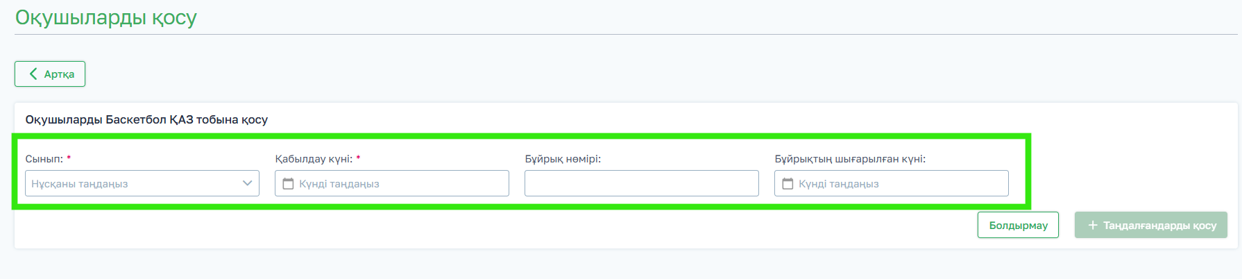Click the Қабылдау күні field label
The height and width of the screenshot is (279, 1242).
point(314,159)
